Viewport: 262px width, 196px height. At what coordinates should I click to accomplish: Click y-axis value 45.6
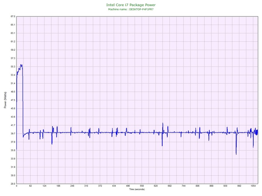(13, 109)
